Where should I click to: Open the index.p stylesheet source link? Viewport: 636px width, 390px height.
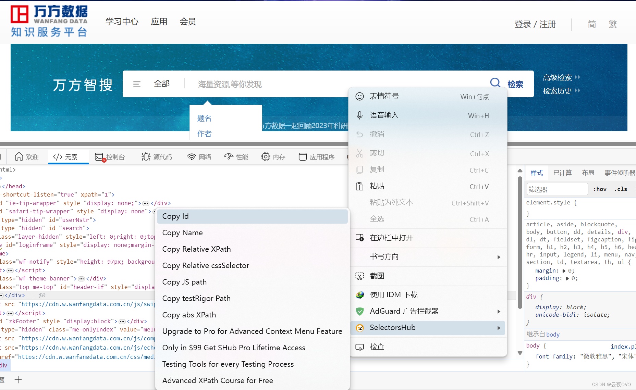point(623,347)
